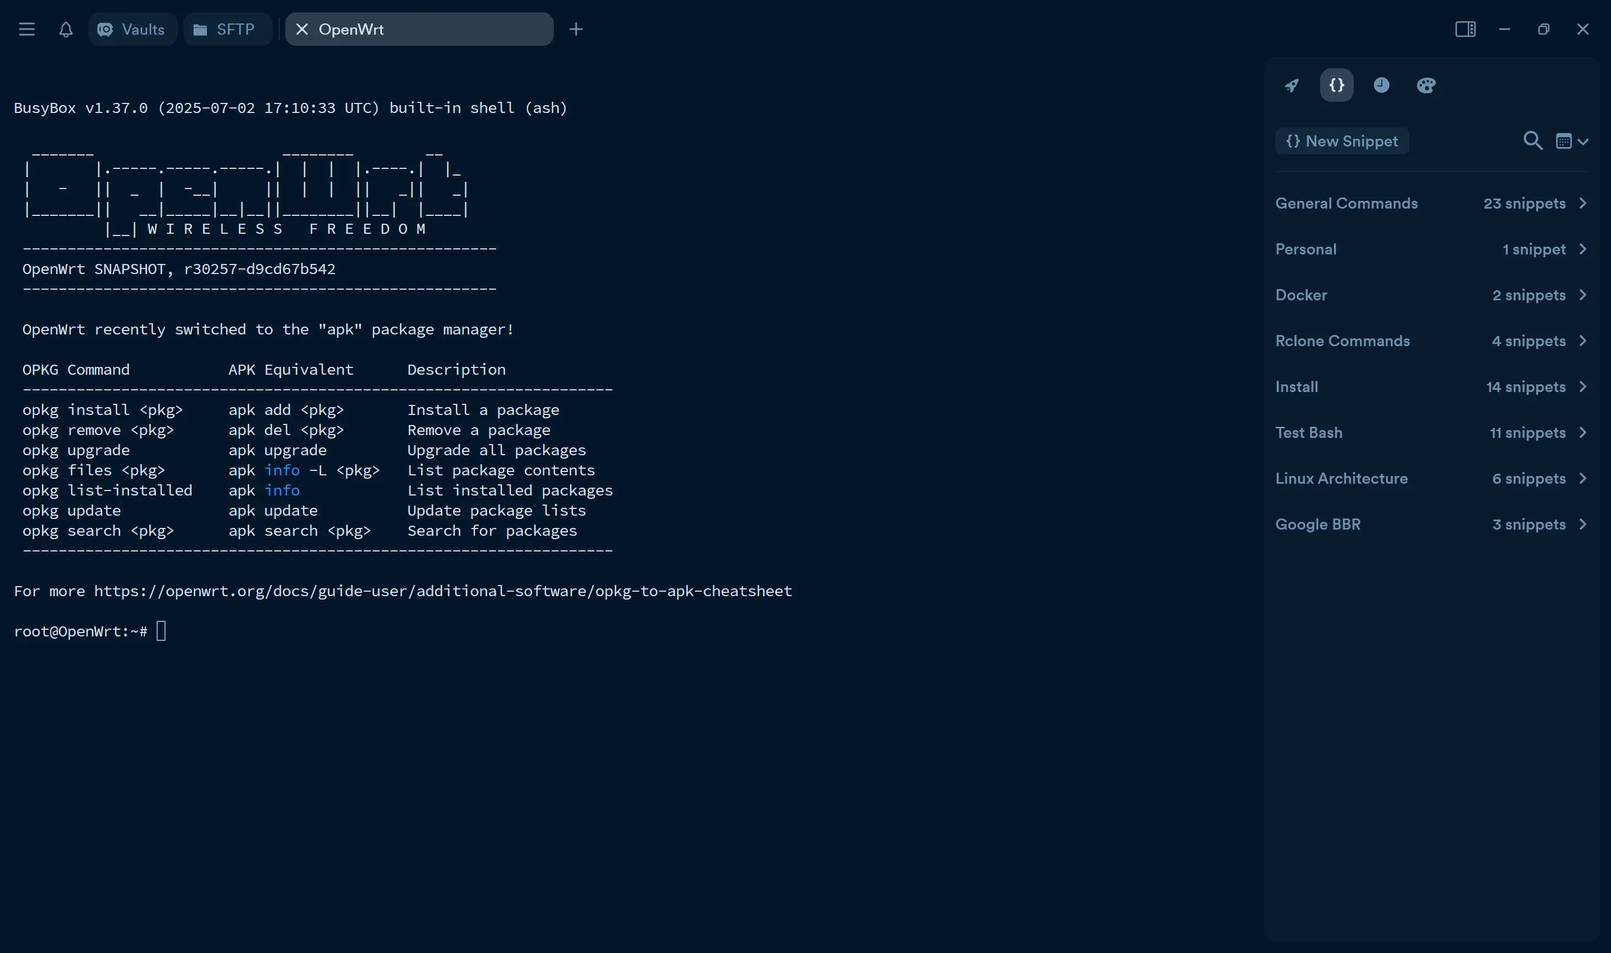Expand chevron next to Linux Architecture
Viewport: 1611px width, 953px height.
[1582, 479]
